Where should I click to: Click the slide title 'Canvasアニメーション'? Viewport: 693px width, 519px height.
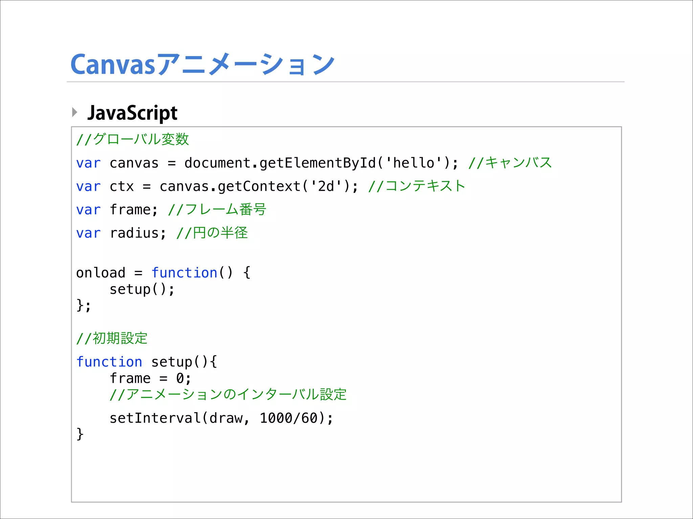click(202, 64)
